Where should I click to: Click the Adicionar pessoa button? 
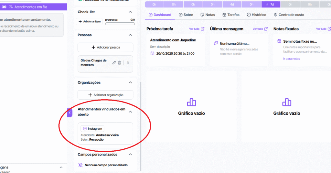pyautogui.click(x=105, y=47)
